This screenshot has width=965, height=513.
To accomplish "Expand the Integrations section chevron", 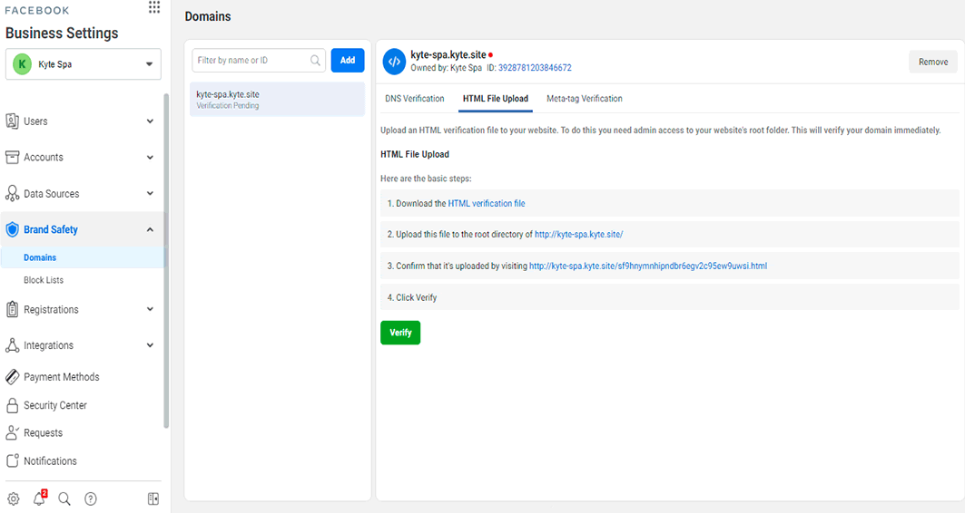I will tap(150, 345).
